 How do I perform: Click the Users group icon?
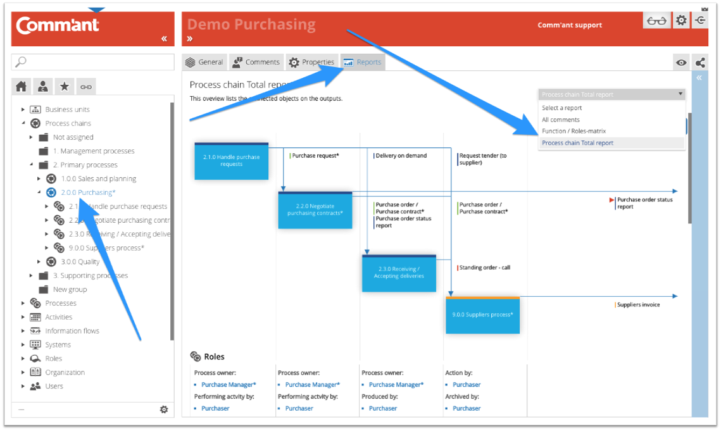[x=35, y=387]
